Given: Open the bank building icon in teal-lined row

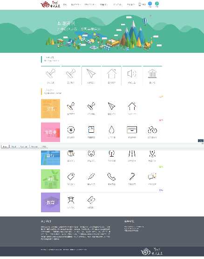Looking at the screenshot, I should click(x=152, y=73).
